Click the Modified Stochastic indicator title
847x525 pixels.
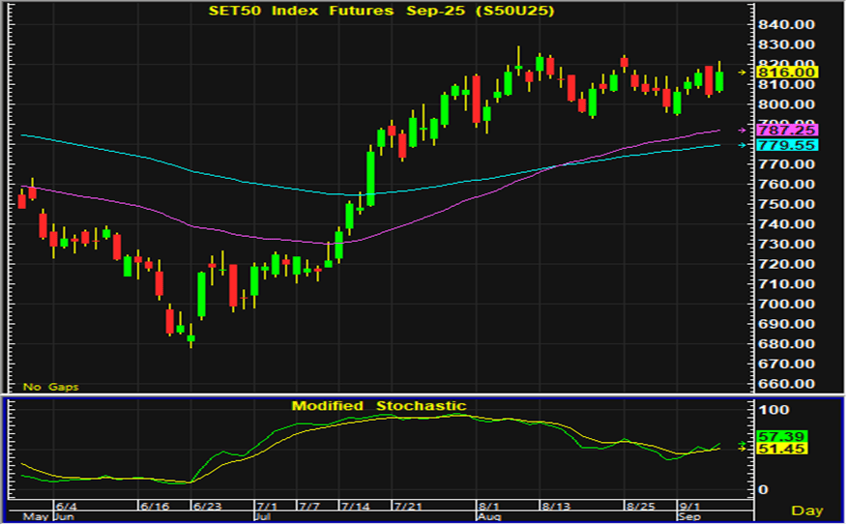tap(379, 406)
